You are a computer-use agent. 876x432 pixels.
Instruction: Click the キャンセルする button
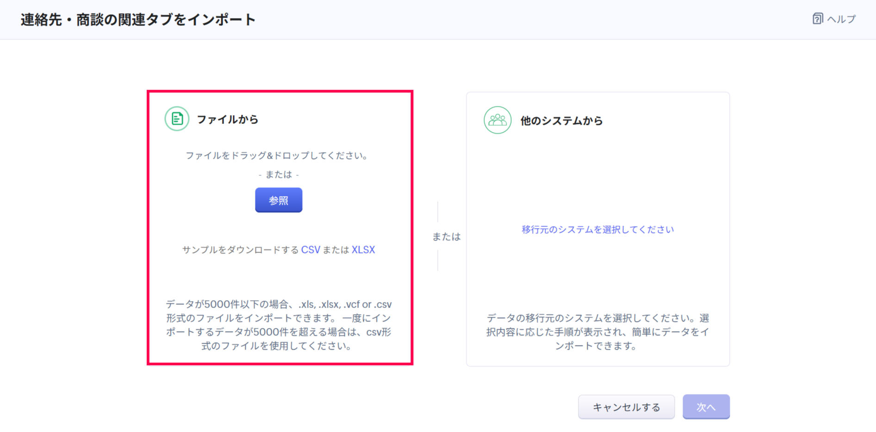pyautogui.click(x=626, y=407)
